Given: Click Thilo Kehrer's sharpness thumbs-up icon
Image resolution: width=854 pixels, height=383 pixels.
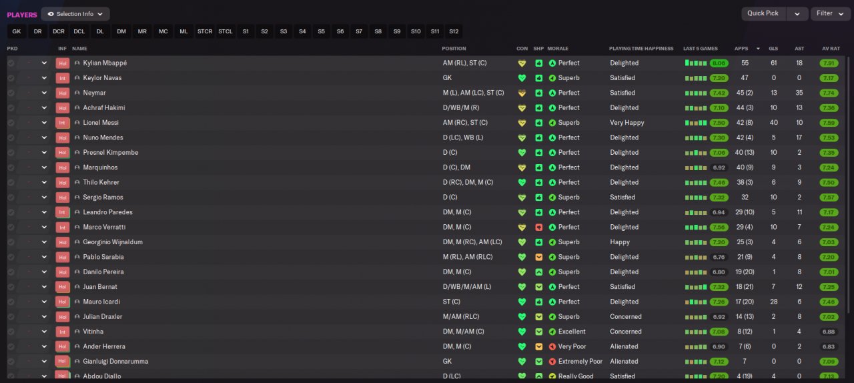Looking at the screenshot, I should 538,182.
